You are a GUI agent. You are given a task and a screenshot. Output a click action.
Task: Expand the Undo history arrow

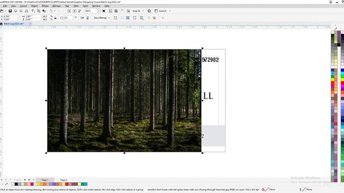pos(55,11)
